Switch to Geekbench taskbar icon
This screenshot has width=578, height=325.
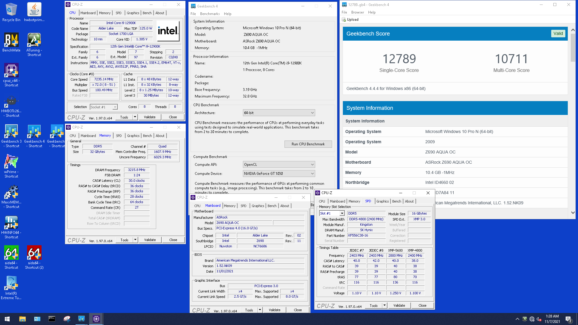[x=81, y=319]
